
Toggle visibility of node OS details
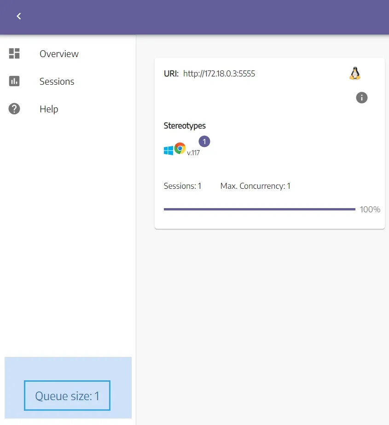pos(354,73)
